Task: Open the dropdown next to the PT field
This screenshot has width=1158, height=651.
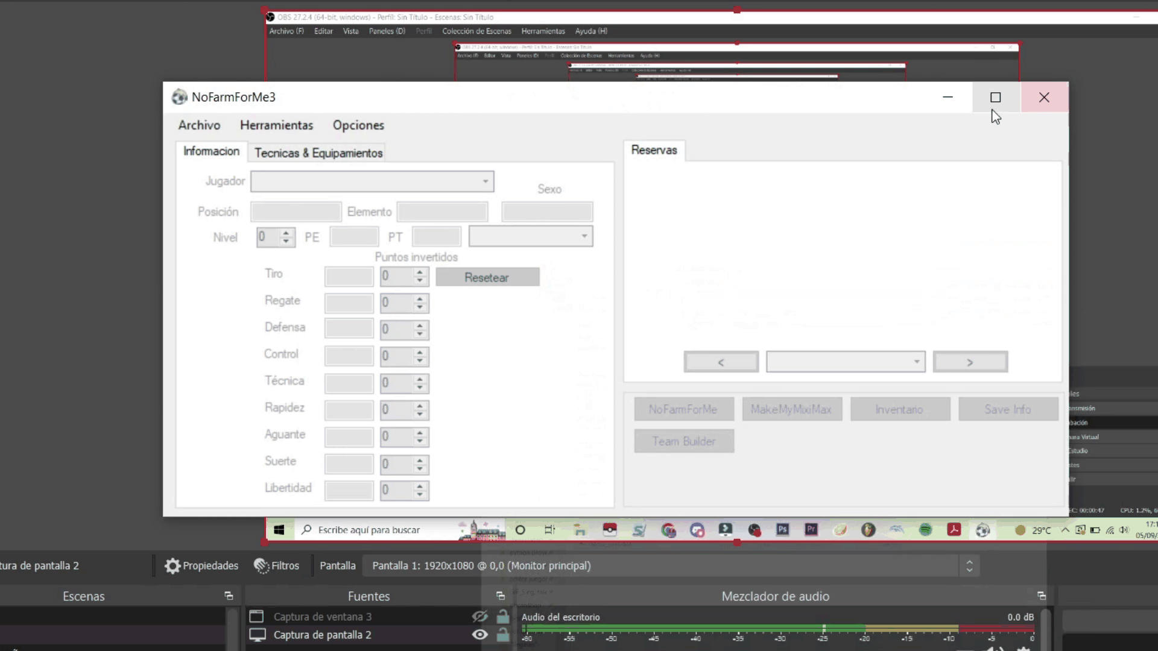Action: pos(531,236)
